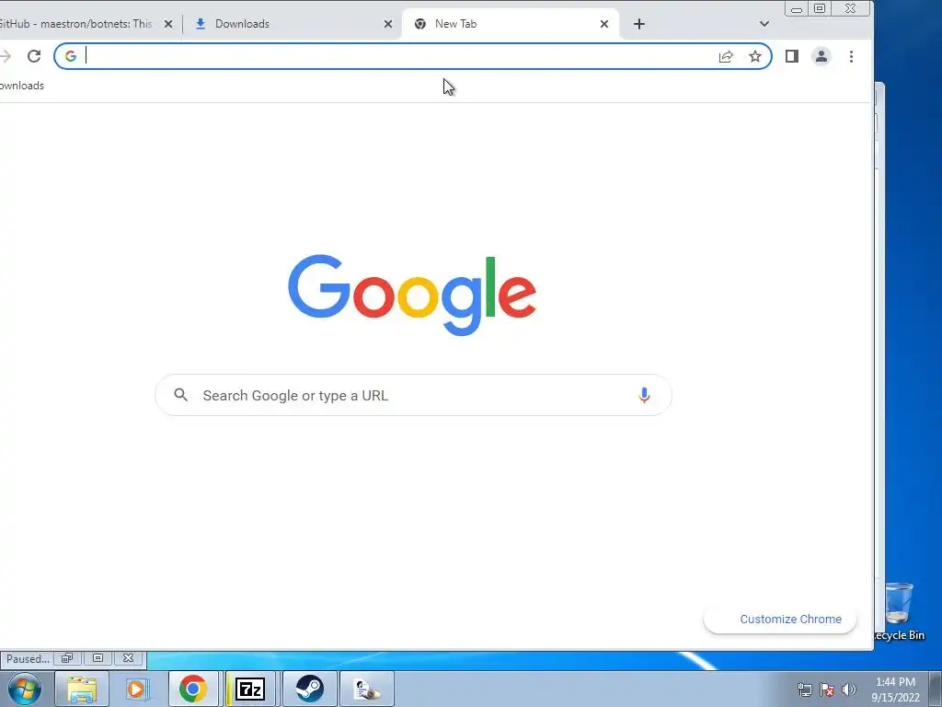
Task: Click the Google icon in address bar
Action: pyautogui.click(x=71, y=56)
